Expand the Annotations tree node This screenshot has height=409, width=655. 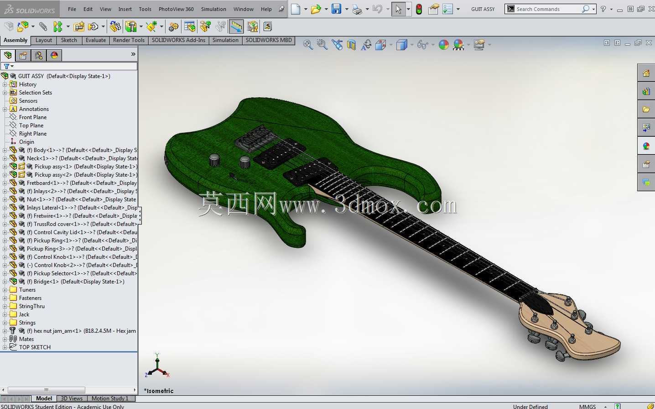(x=5, y=109)
